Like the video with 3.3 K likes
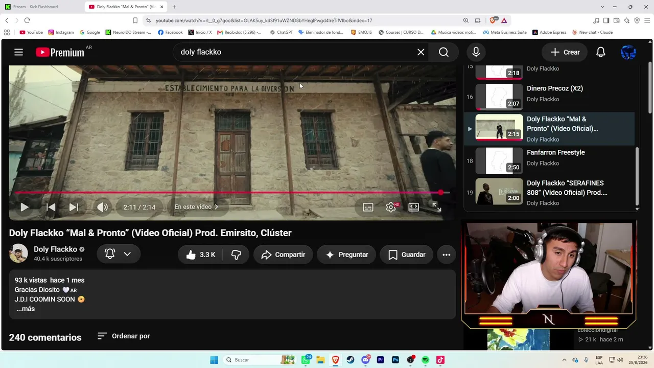654x368 pixels. coord(200,255)
